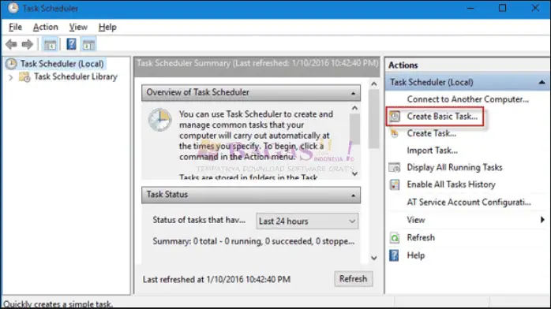551x309 pixels.
Task: Click the Display All Running Tasks icon
Action: click(x=395, y=168)
